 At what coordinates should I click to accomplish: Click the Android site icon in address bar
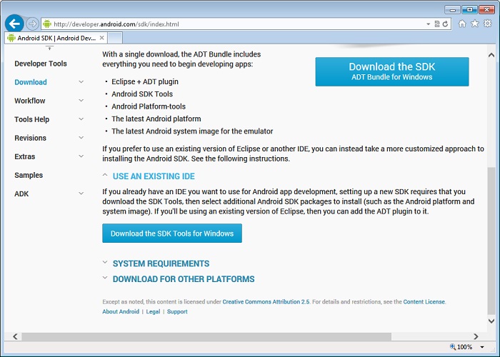click(x=47, y=24)
